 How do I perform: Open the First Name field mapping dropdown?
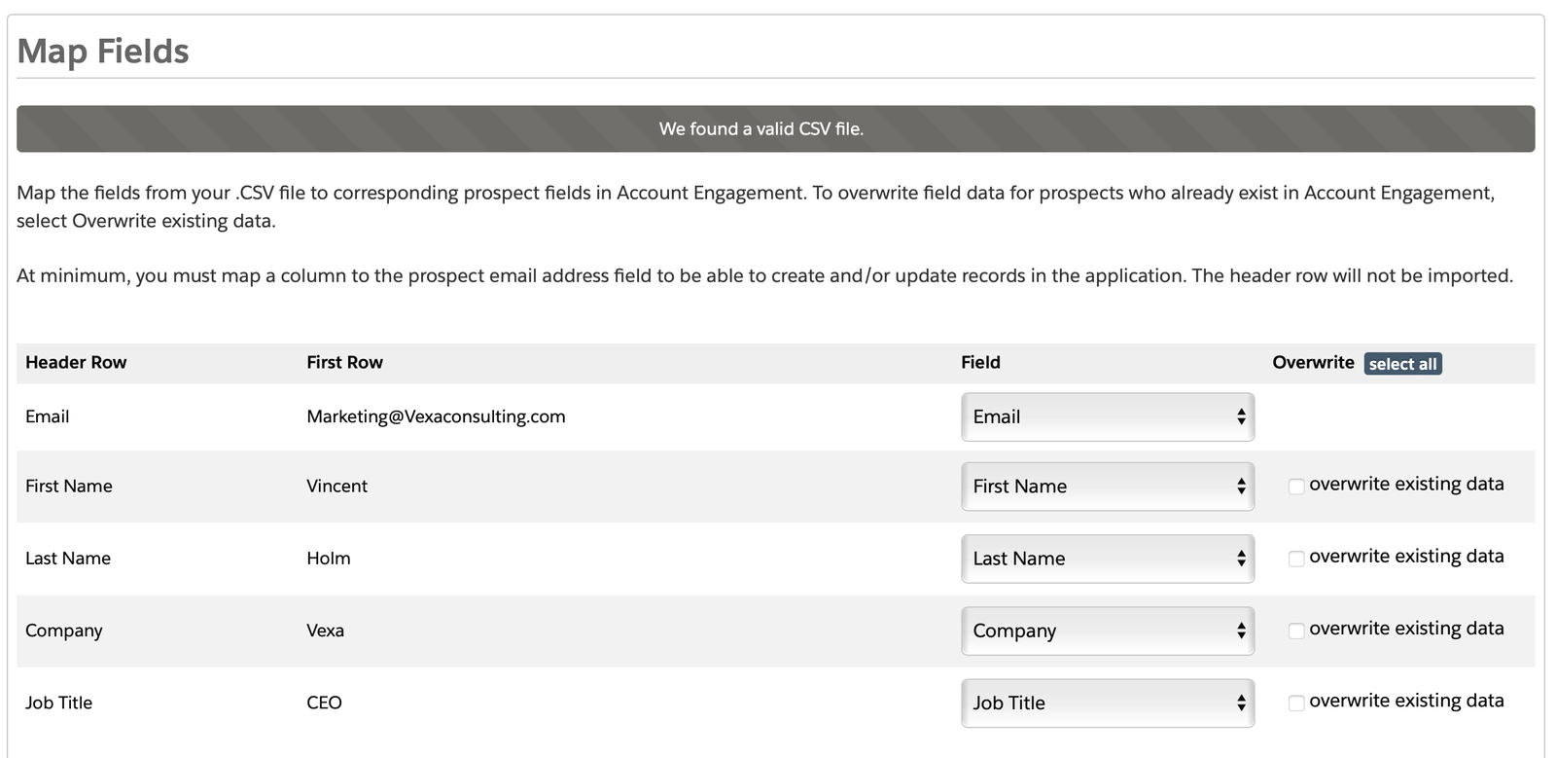[x=1107, y=487]
